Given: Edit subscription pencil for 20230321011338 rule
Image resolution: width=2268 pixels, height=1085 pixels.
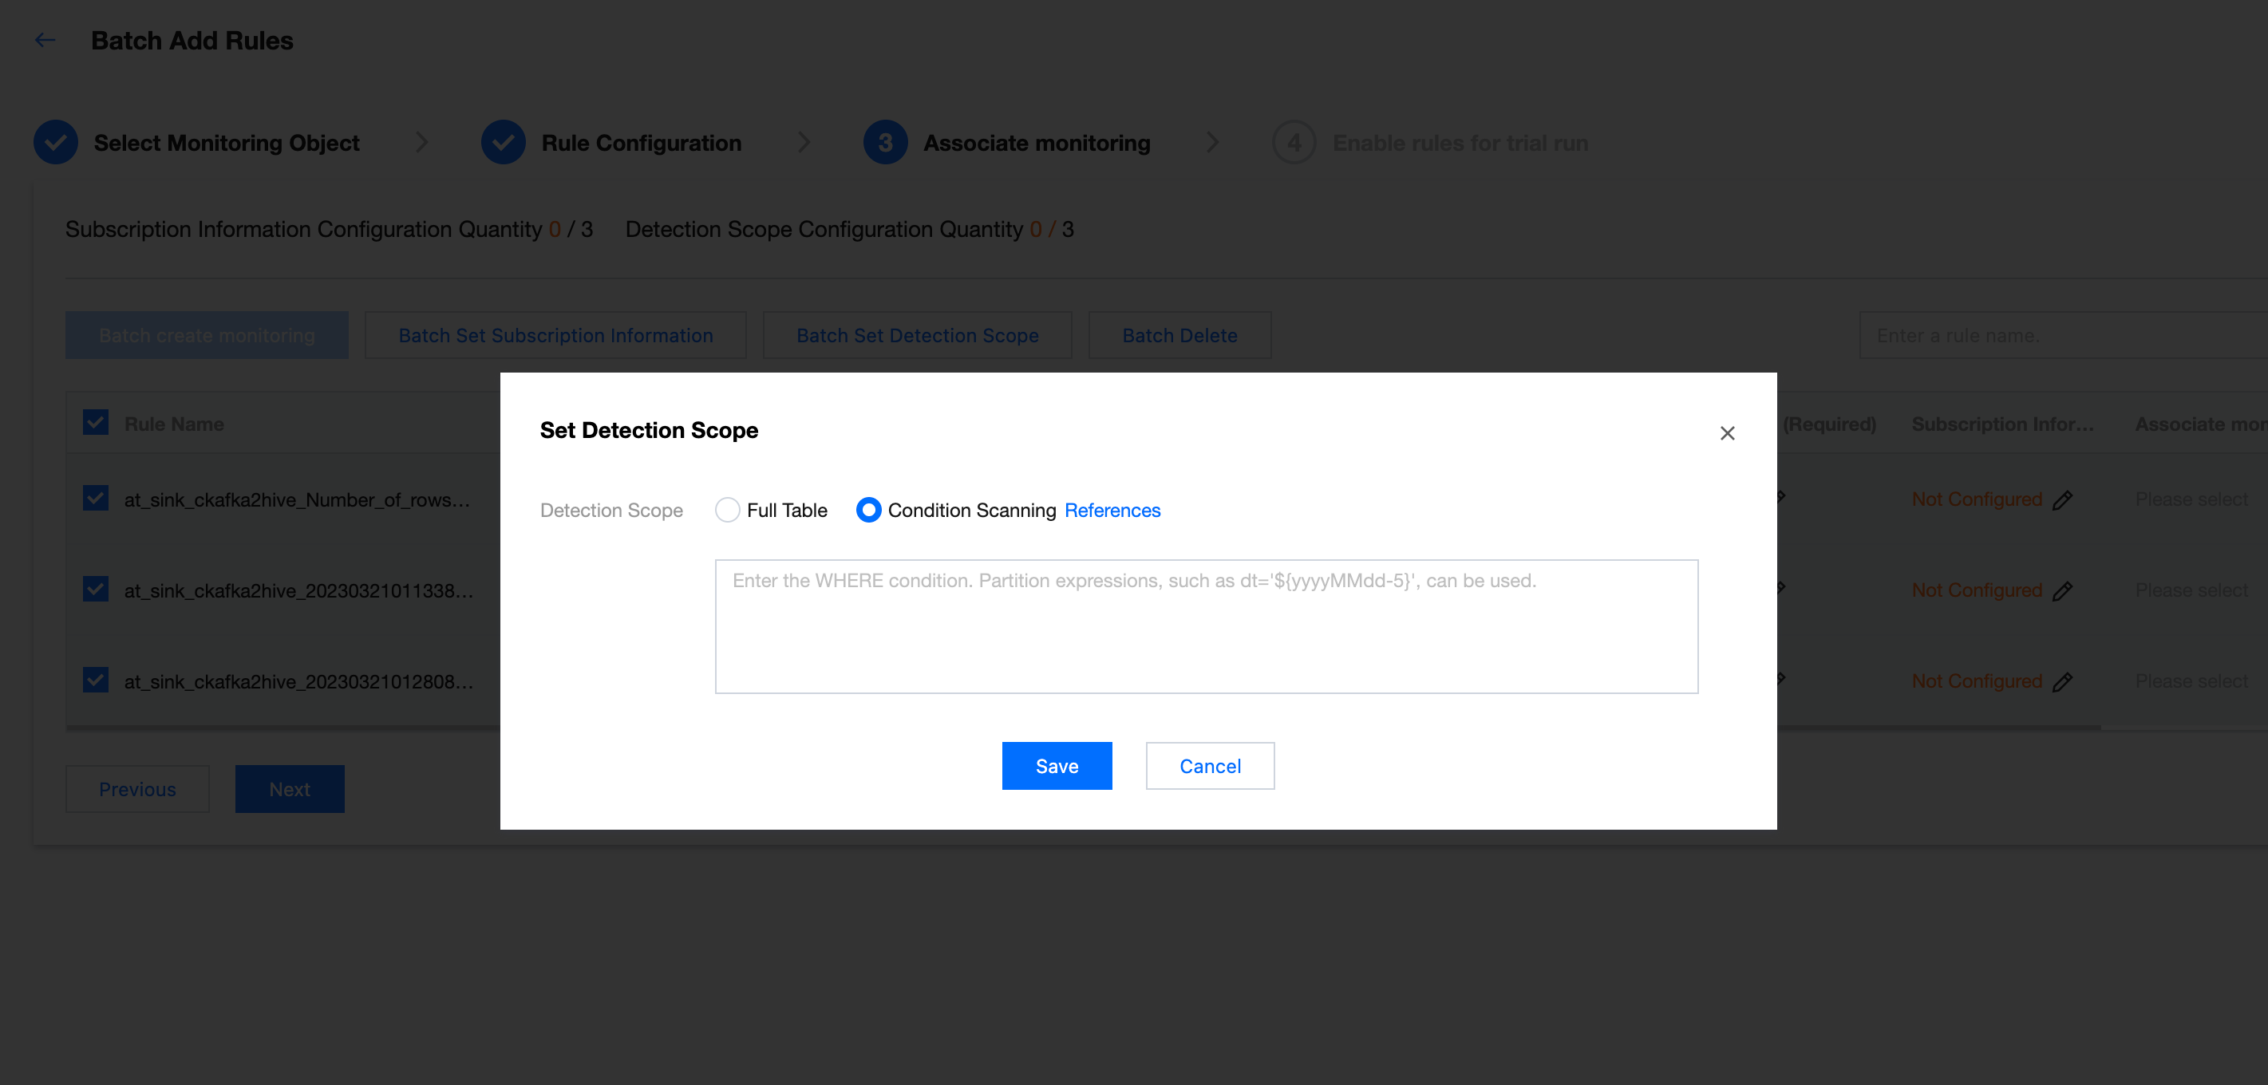Looking at the screenshot, I should pyautogui.click(x=2061, y=591).
